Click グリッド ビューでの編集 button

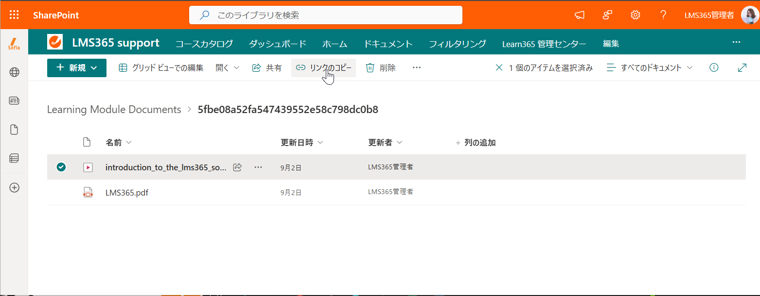[x=161, y=68]
